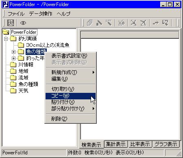Click the folder icon beside 30cm以上の渓流魚
This screenshot has height=158, width=183.
coord(21,45)
